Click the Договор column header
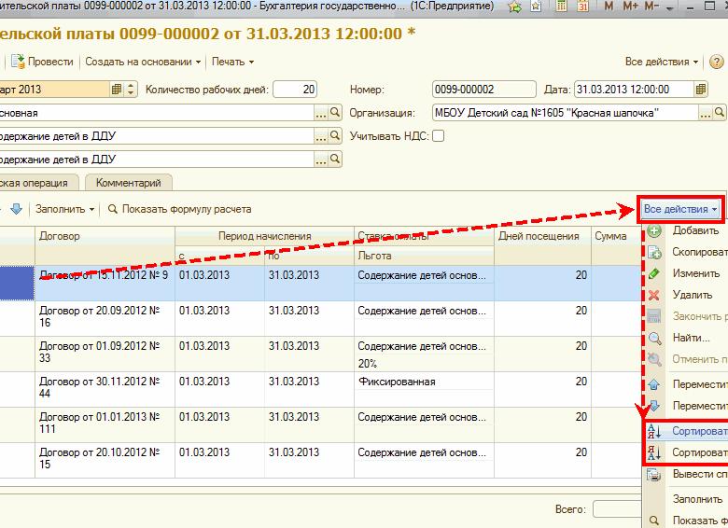The width and height of the screenshot is (728, 528). [105, 245]
